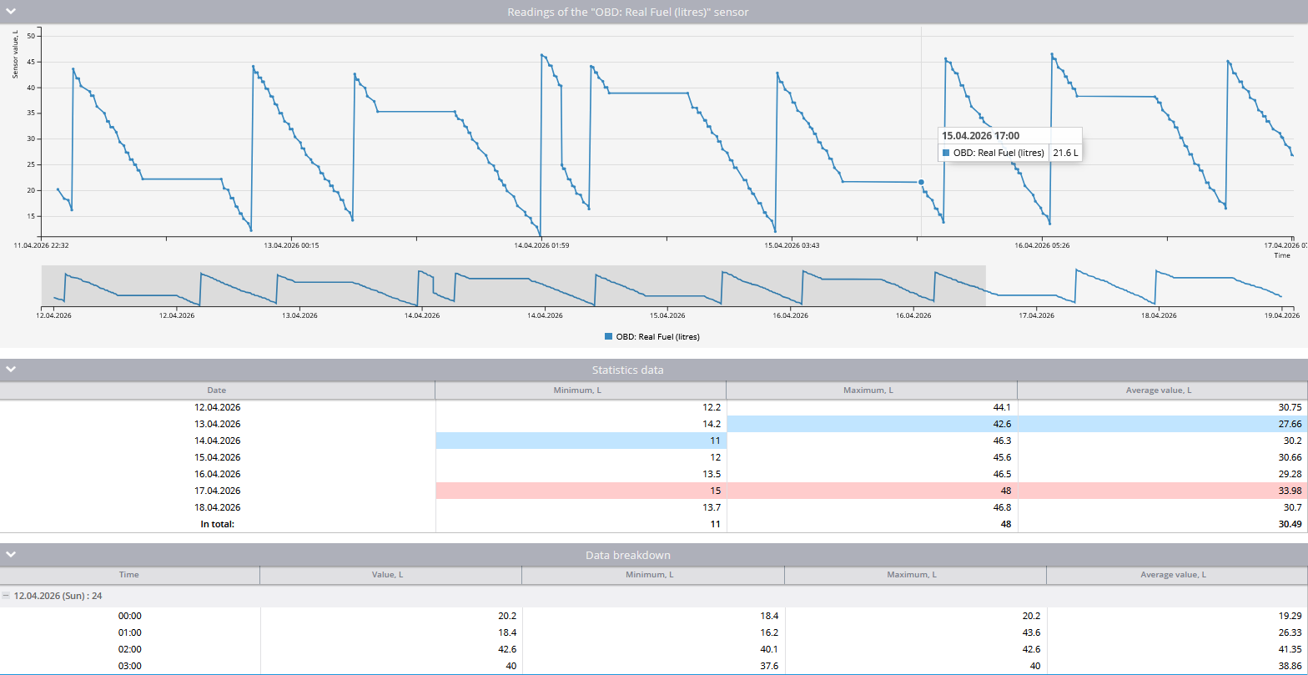Select the 13.04.2026 date cell in Statistics table
The width and height of the screenshot is (1308, 675).
[x=217, y=424]
